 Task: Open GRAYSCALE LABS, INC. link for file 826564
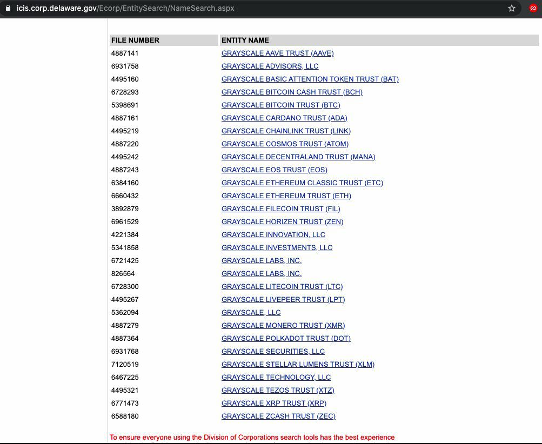262,273
